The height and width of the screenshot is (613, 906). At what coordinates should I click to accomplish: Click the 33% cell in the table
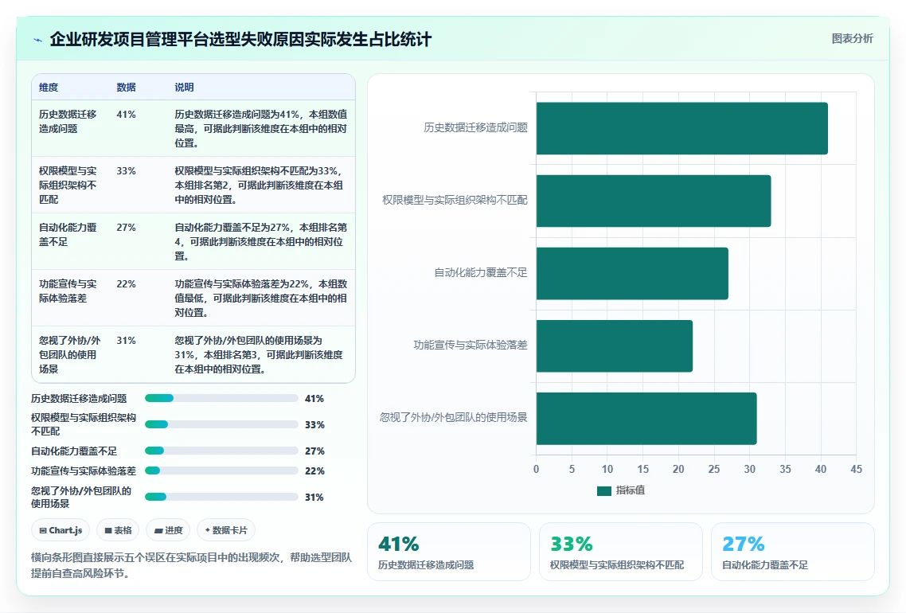coord(126,171)
